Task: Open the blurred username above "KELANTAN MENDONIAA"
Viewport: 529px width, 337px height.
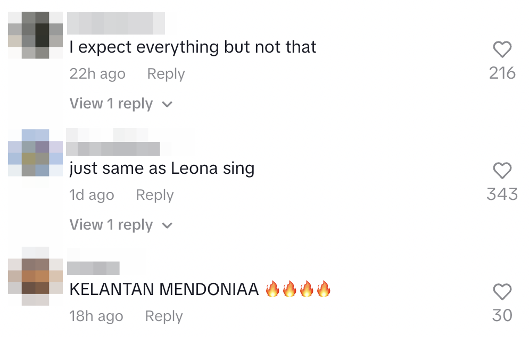Action: (94, 268)
